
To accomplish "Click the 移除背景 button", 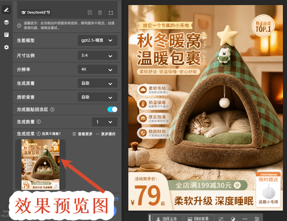I will [x=199, y=218].
